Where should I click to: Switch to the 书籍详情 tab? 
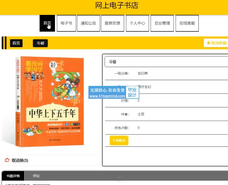[13, 176]
